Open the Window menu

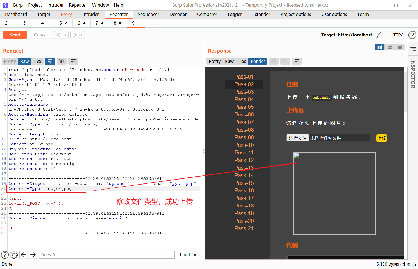pos(100,5)
